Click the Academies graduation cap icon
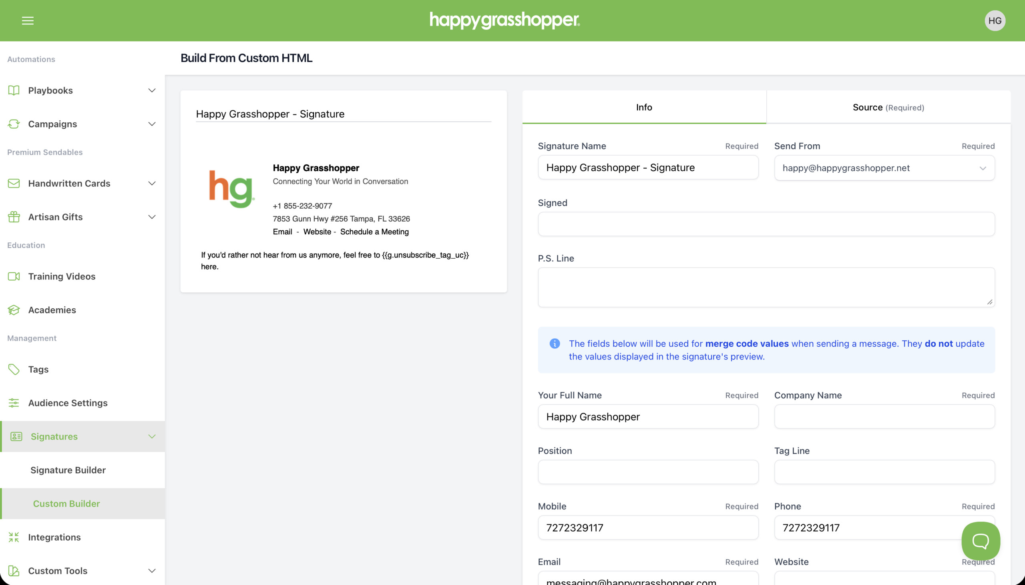 point(14,310)
